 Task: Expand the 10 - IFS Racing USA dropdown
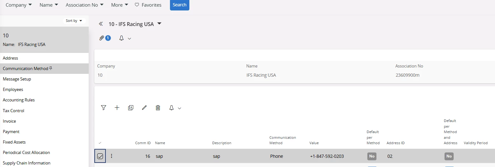pyautogui.click(x=159, y=24)
